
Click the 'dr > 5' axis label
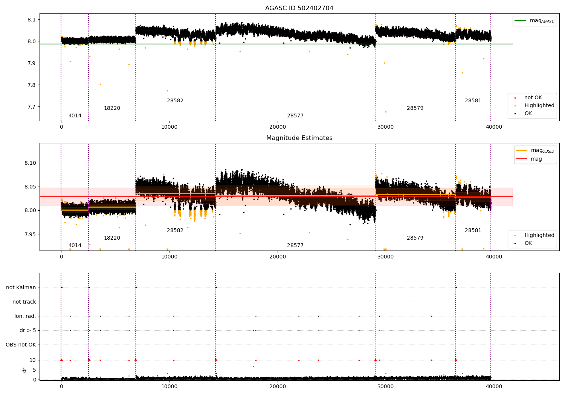[x=28, y=330]
